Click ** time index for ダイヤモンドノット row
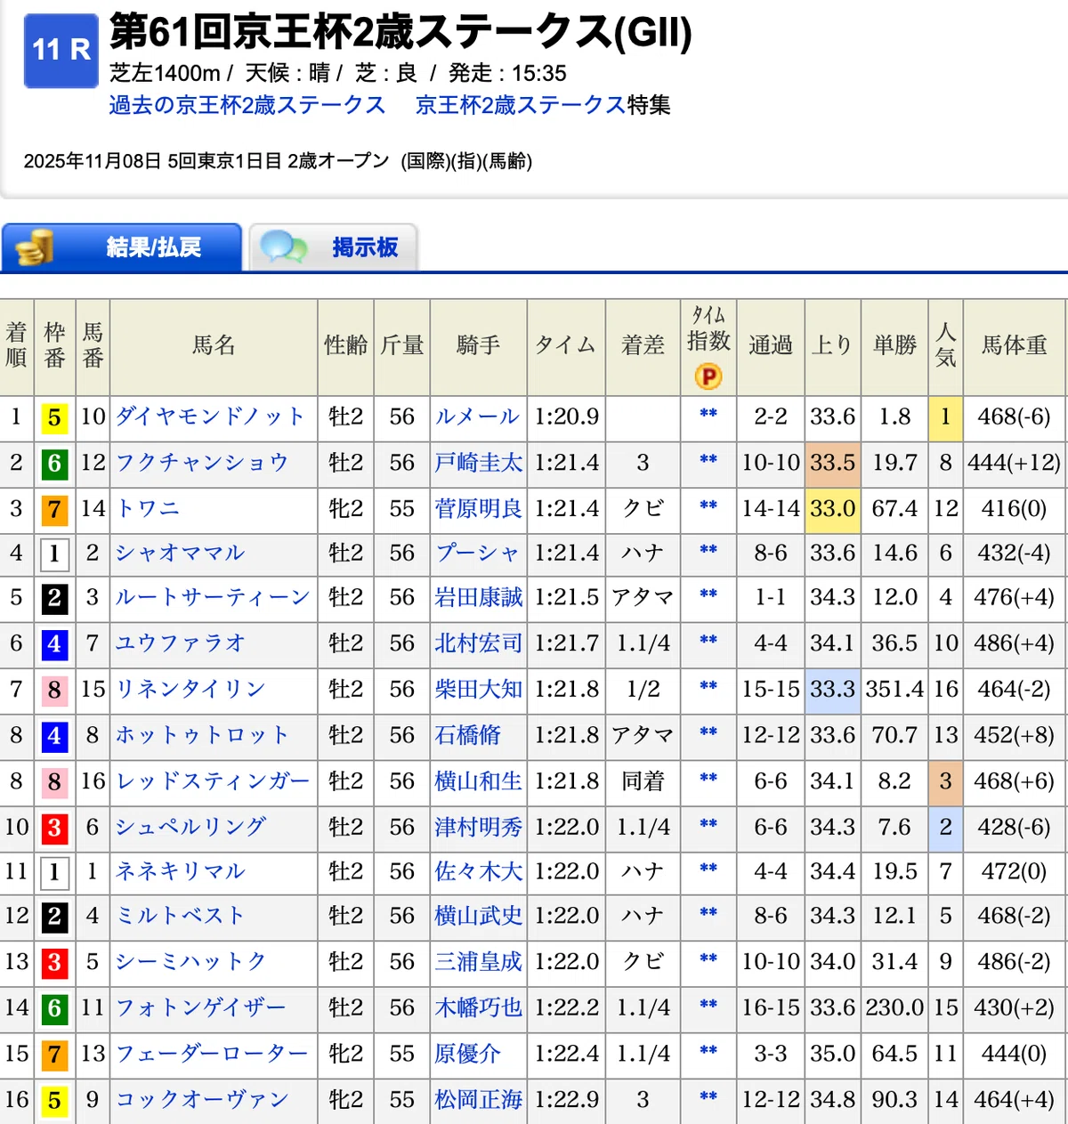Viewport: 1068px width, 1124px height. pos(708,414)
